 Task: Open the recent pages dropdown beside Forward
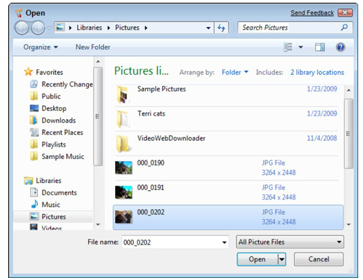tap(50, 28)
